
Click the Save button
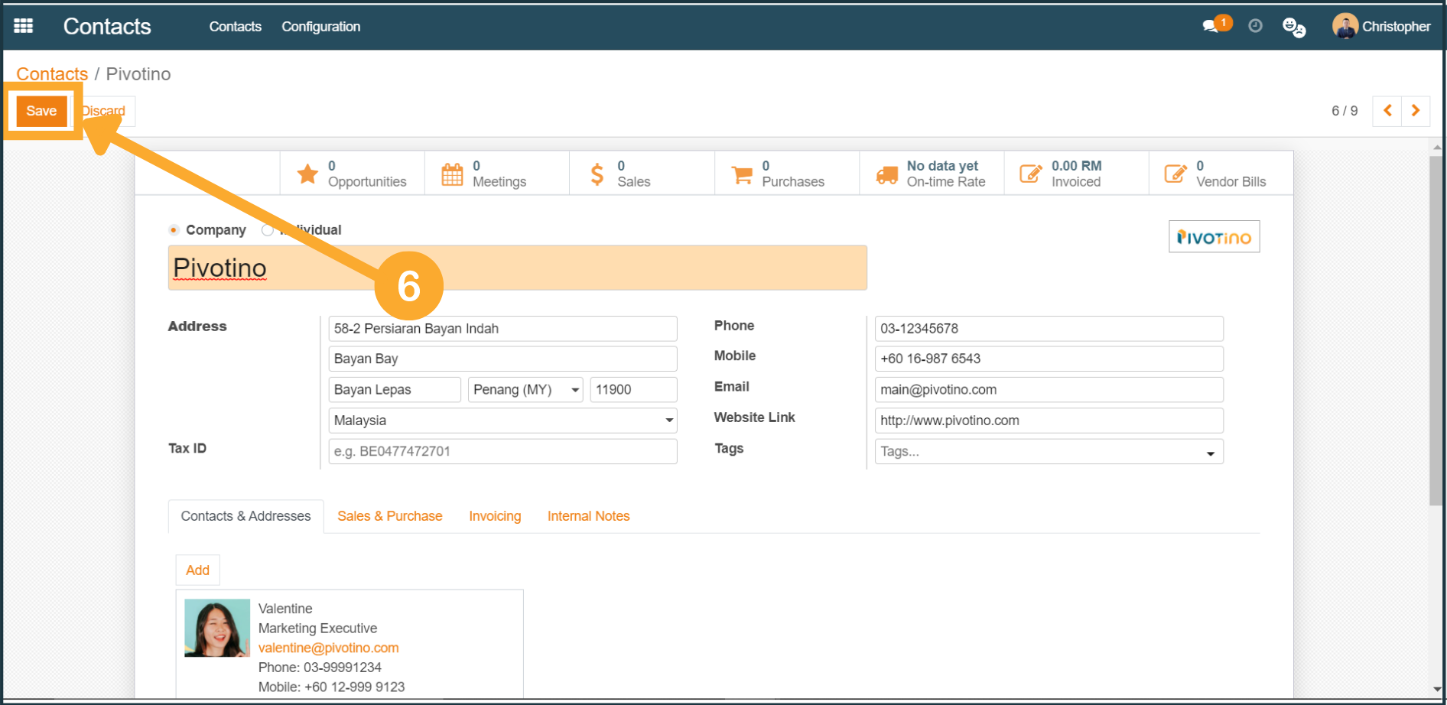(x=41, y=111)
